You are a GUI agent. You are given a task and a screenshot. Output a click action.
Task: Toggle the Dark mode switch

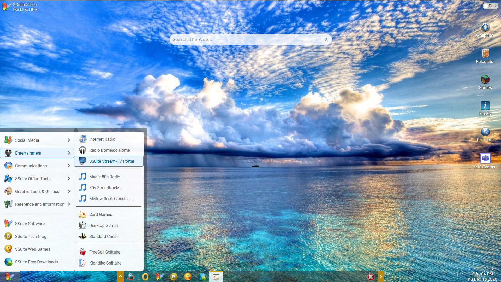point(490,6)
